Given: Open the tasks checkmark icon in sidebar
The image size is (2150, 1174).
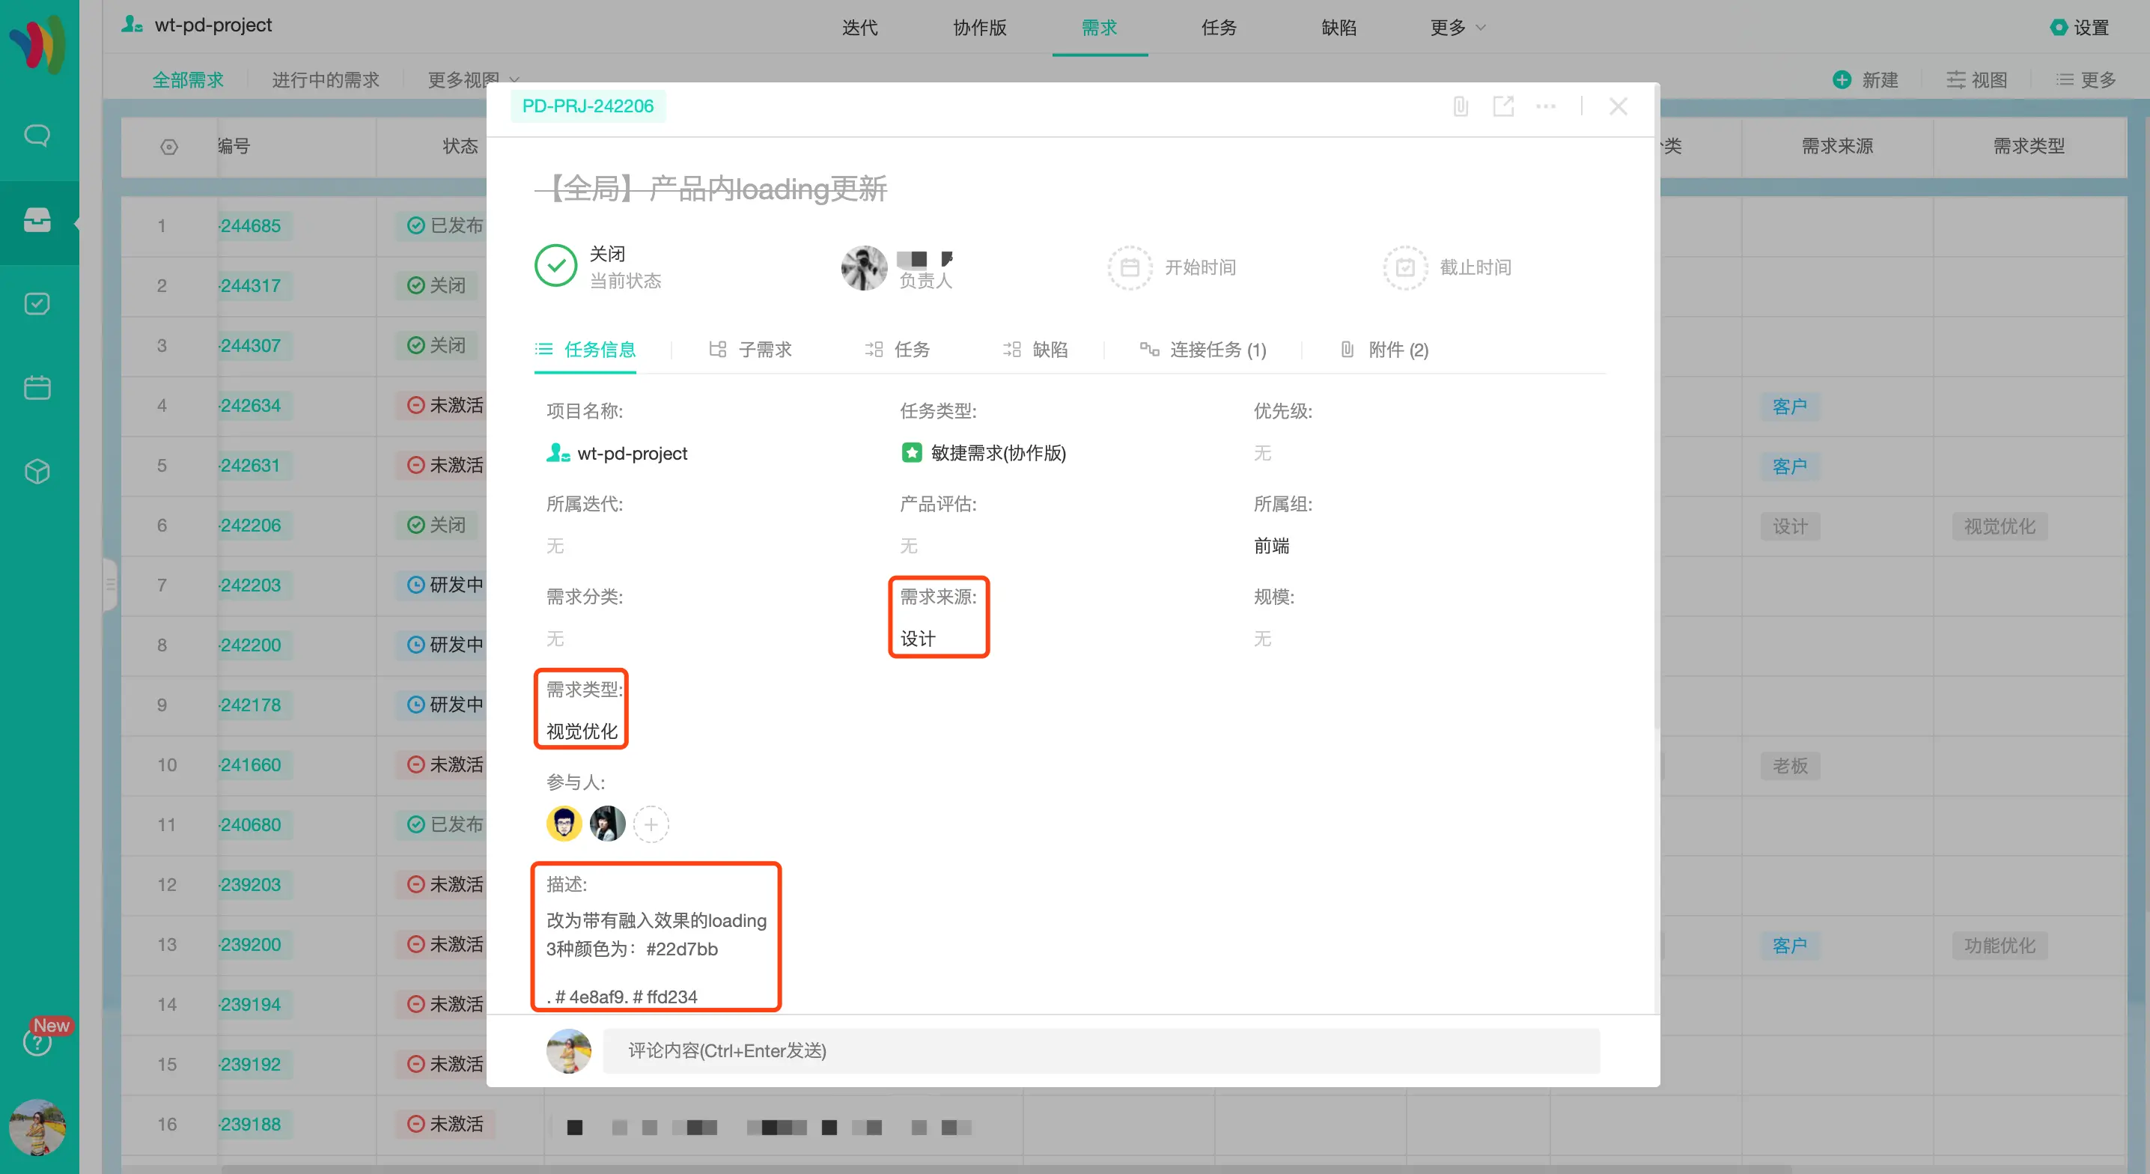Looking at the screenshot, I should coord(37,303).
